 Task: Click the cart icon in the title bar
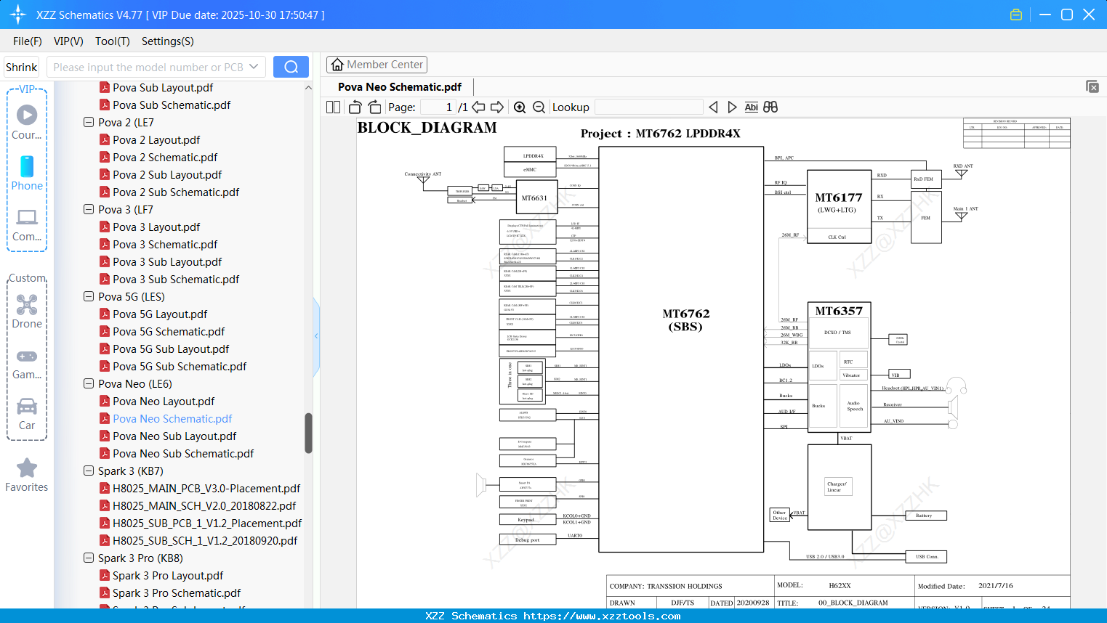(1016, 14)
